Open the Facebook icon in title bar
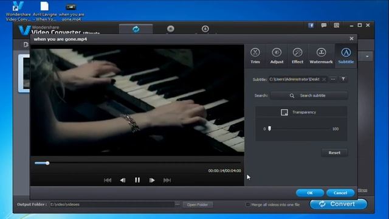Viewport: 389px width, 219px height. pos(311,26)
